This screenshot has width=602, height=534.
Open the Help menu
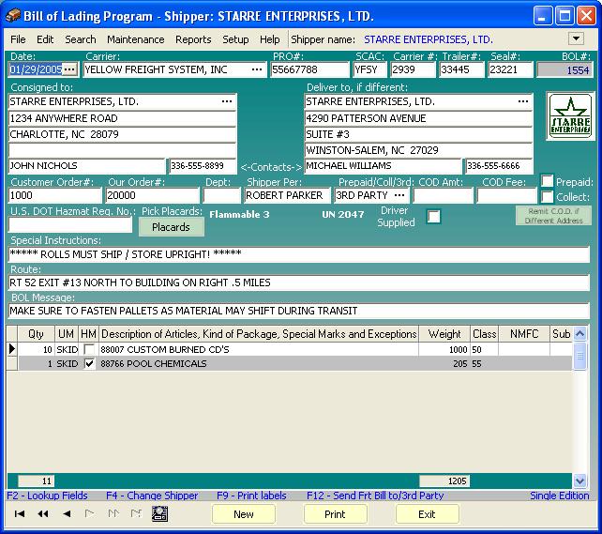point(269,39)
